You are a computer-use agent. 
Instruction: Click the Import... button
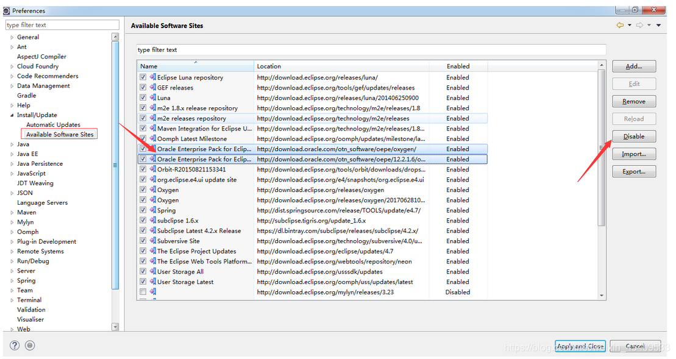coord(634,154)
